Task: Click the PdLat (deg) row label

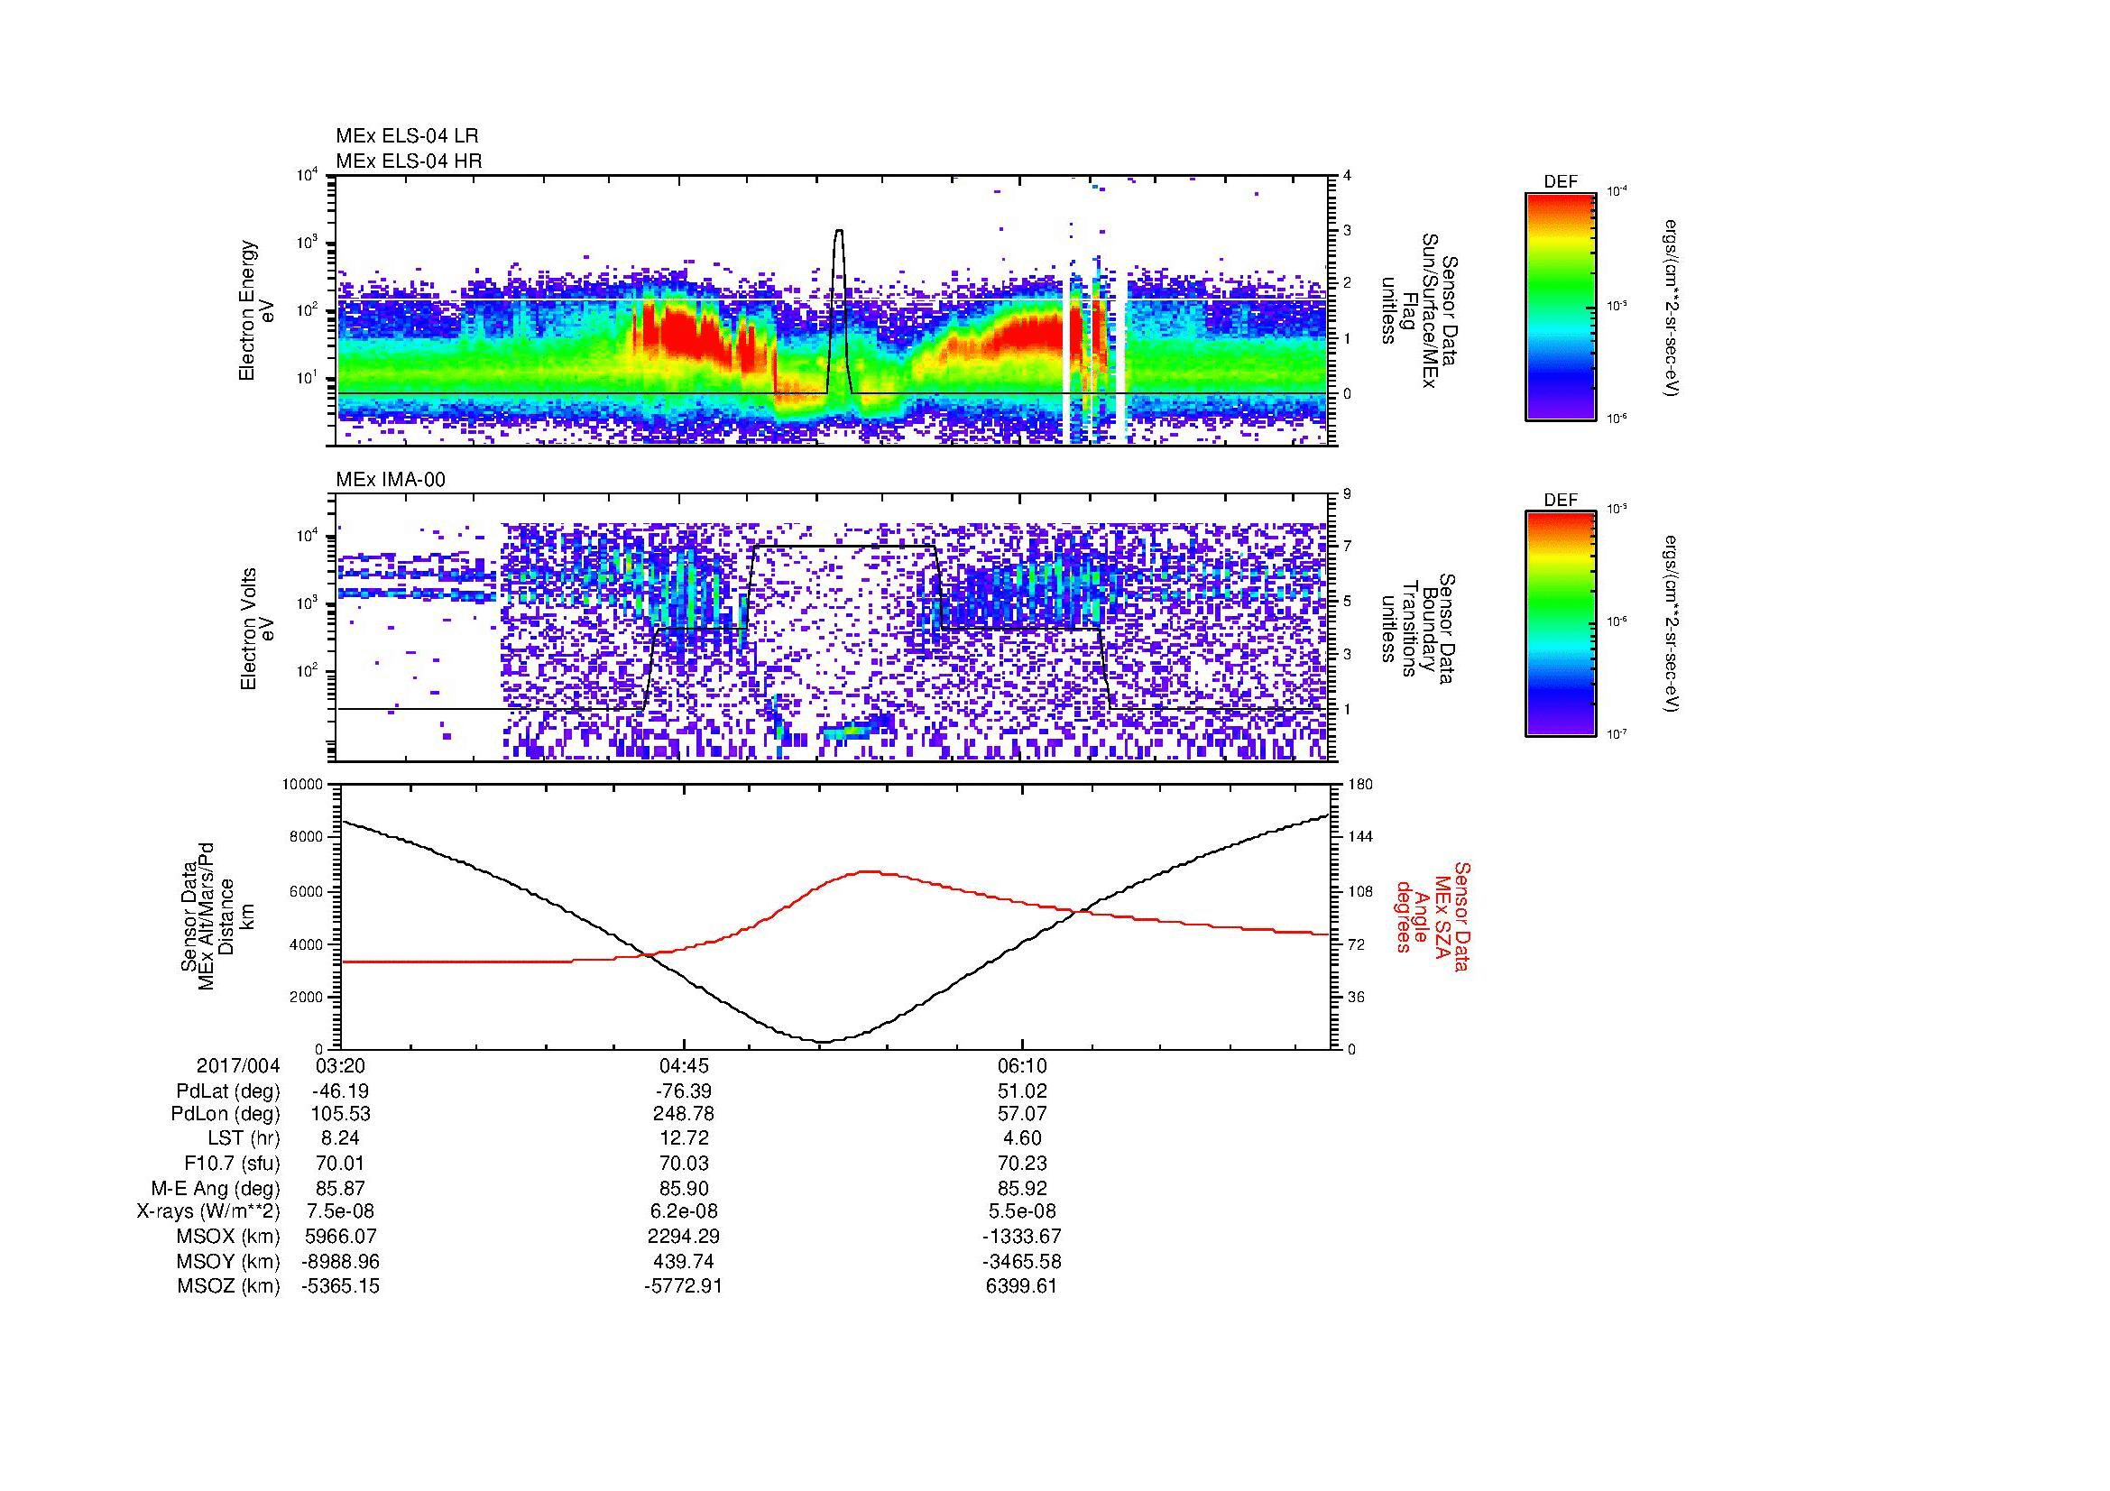Action: 228,1091
